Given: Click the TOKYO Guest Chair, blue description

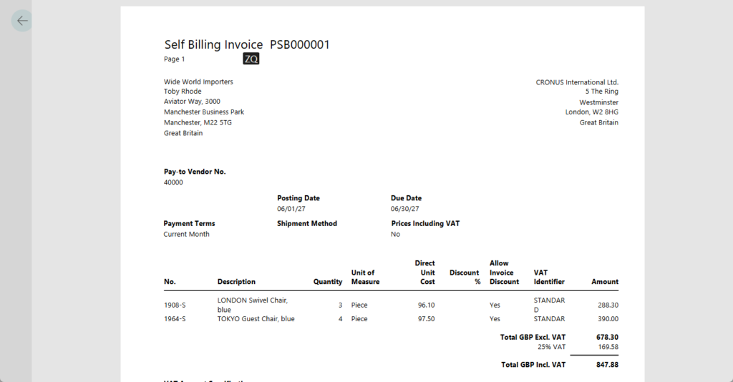Looking at the screenshot, I should pyautogui.click(x=256, y=319).
